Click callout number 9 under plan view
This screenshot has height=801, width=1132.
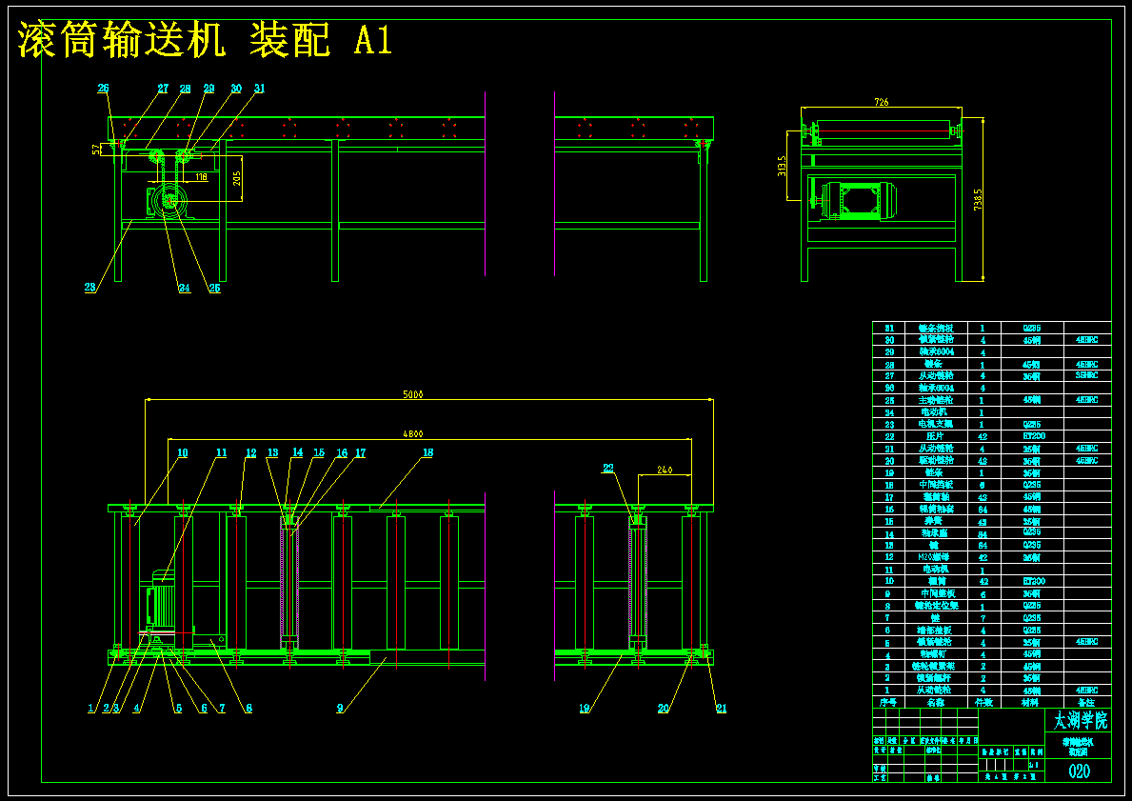(339, 709)
